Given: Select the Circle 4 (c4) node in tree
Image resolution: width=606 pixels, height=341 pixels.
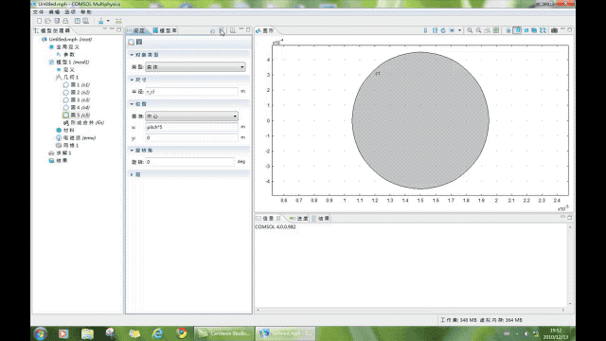Looking at the screenshot, I should coord(77,107).
